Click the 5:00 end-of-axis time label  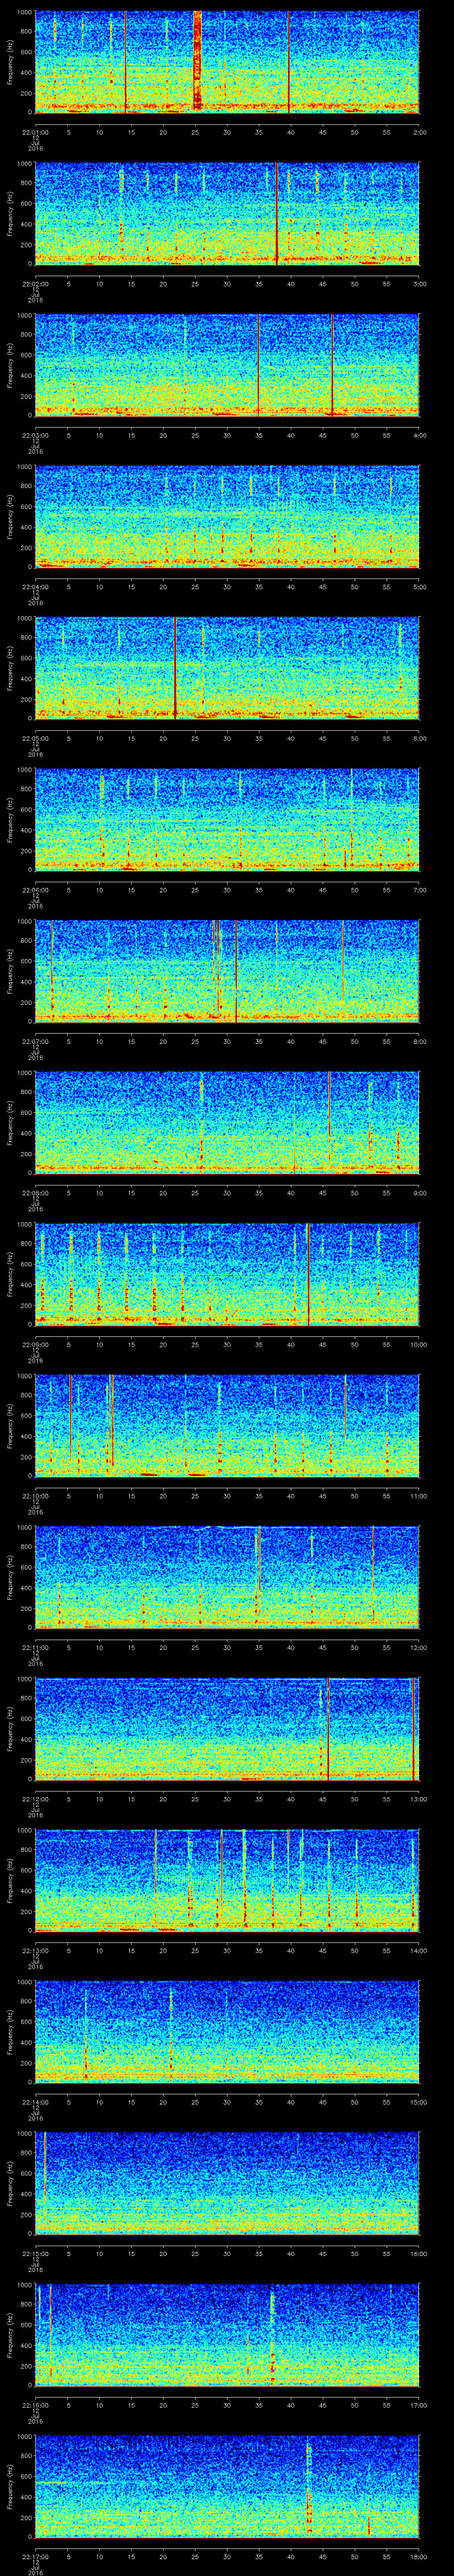pos(419,588)
